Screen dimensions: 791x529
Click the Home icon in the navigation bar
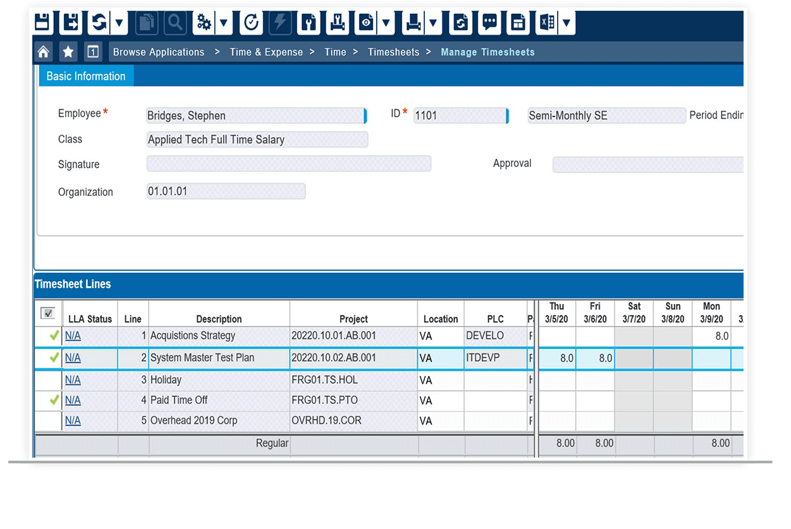42,51
